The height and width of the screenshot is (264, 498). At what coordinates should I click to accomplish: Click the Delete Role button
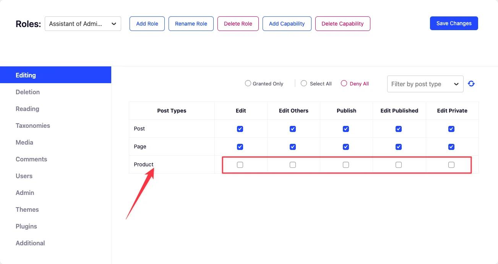238,24
